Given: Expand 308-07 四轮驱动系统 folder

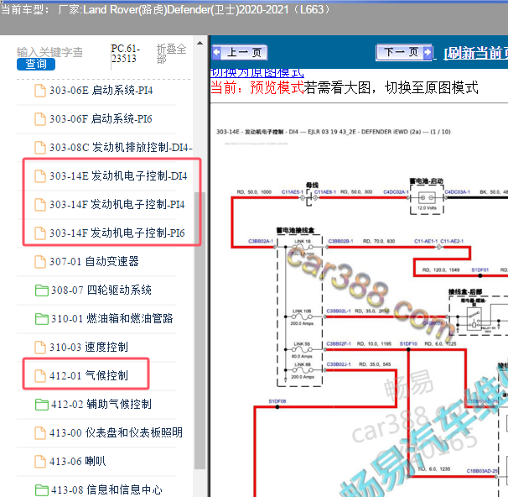Looking at the screenshot, I should pyautogui.click(x=101, y=290).
